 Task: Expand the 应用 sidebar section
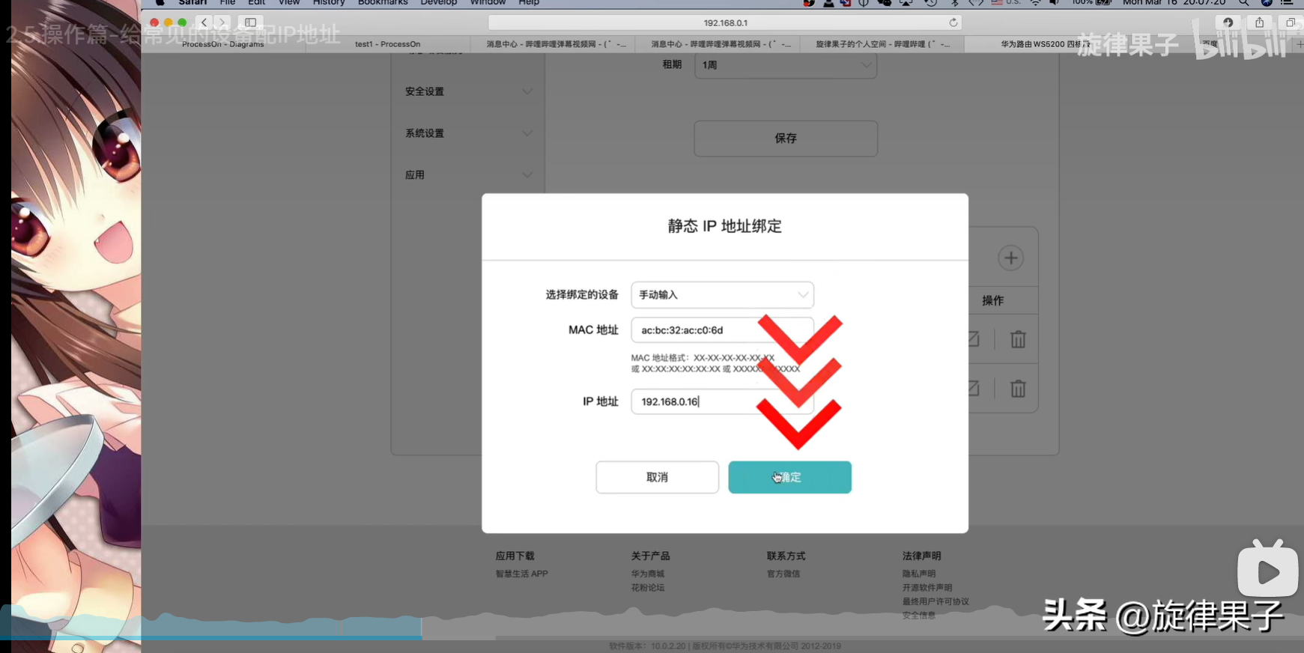point(468,175)
